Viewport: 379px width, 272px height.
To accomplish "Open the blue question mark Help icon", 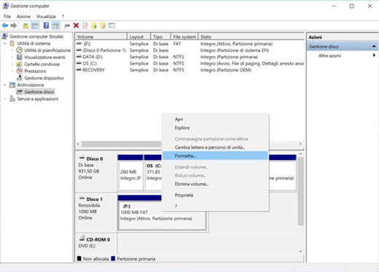I will pos(46,25).
